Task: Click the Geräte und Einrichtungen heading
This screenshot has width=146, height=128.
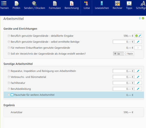Action: tap(20, 29)
